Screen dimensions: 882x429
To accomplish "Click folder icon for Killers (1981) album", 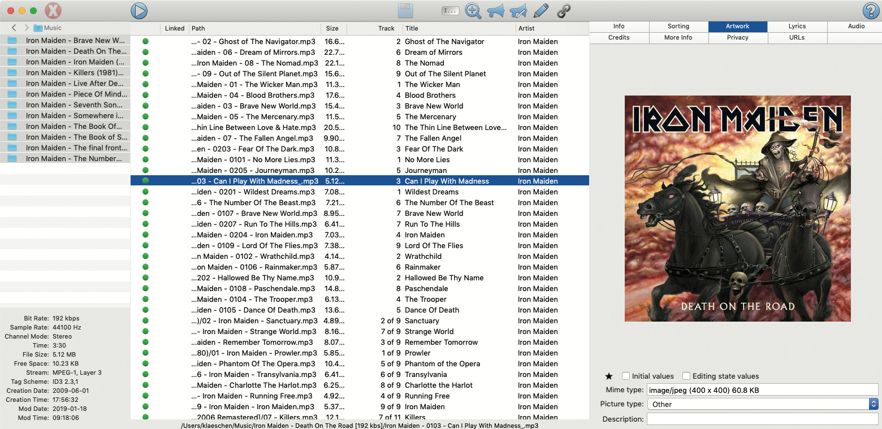I will click(x=12, y=73).
